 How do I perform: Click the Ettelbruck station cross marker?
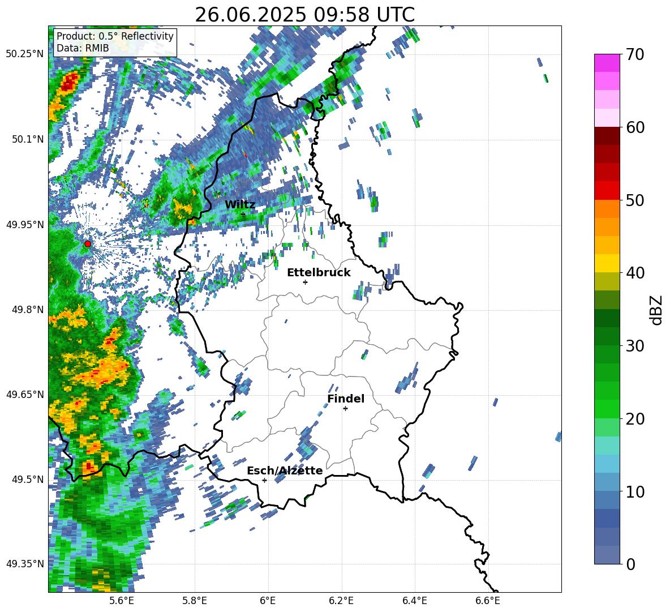tap(305, 282)
